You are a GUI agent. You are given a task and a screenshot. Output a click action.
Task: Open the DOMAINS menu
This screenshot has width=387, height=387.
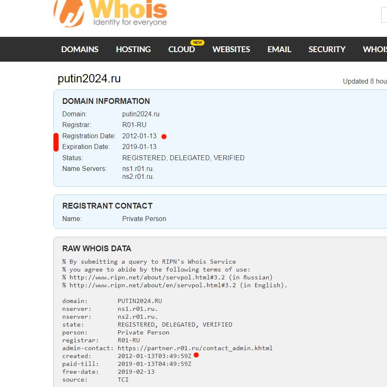tap(80, 49)
